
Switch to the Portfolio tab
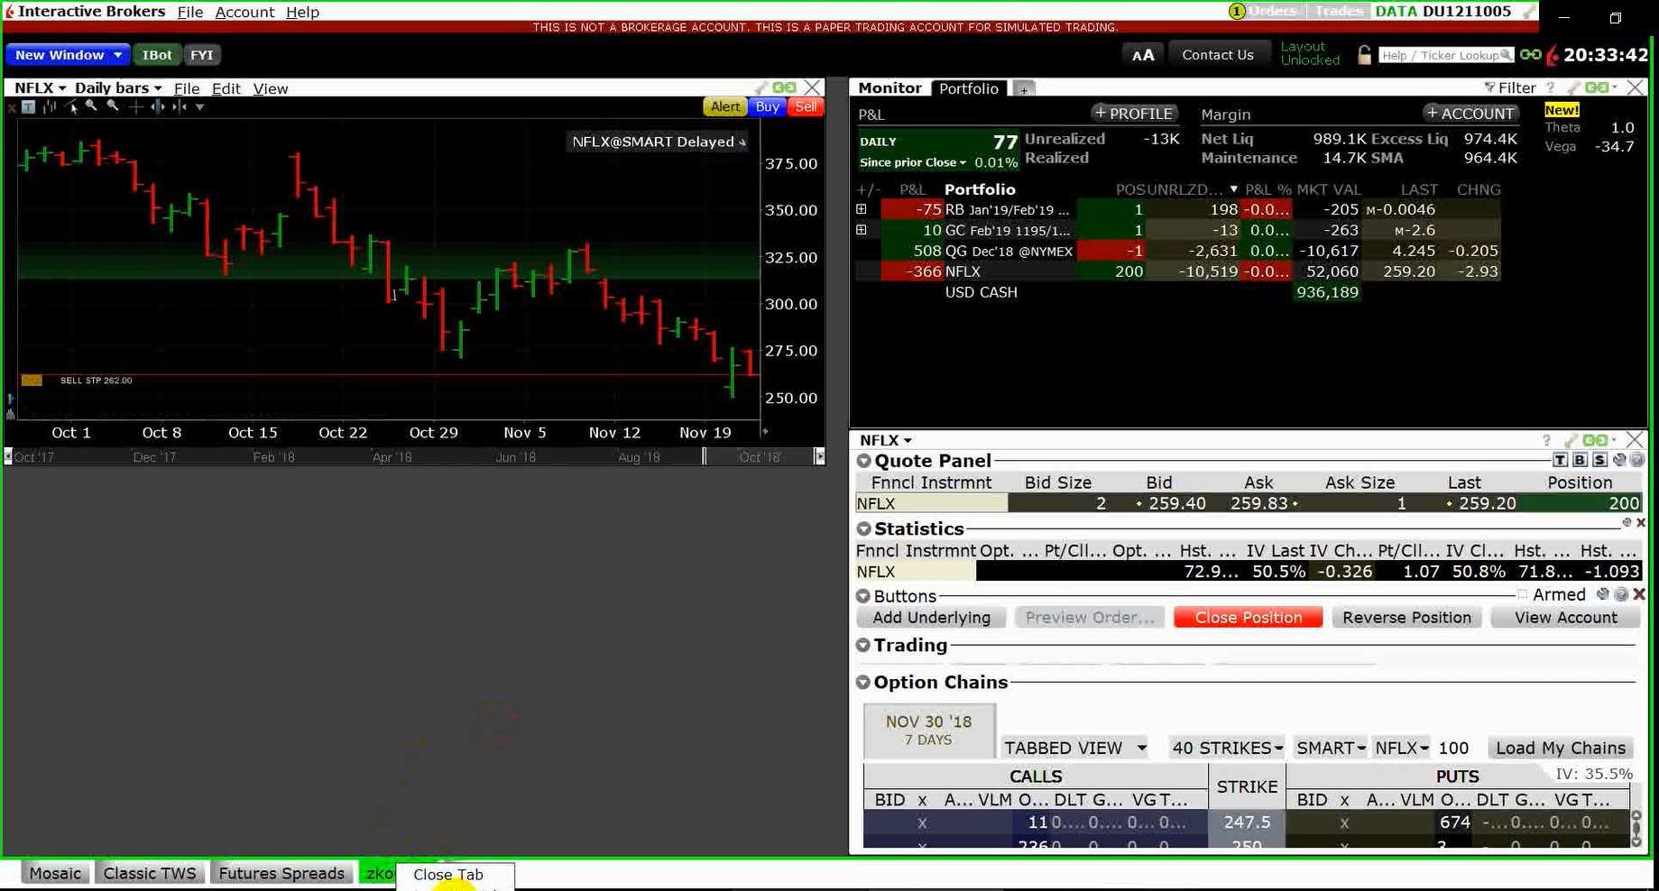[968, 88]
